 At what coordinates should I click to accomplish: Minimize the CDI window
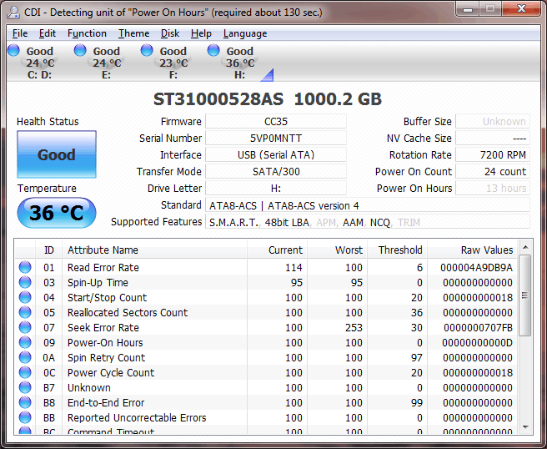(x=468, y=9)
